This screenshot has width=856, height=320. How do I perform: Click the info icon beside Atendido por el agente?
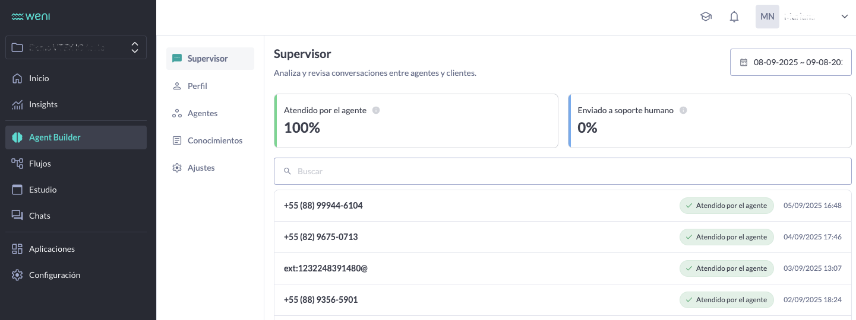(x=376, y=110)
